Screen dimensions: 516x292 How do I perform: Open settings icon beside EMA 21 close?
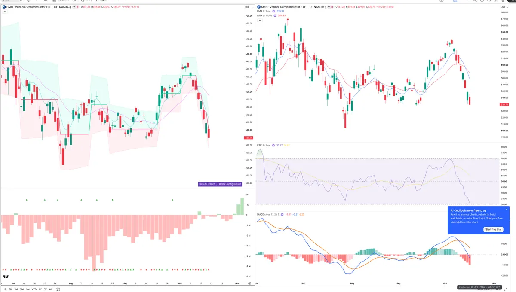click(x=276, y=15)
